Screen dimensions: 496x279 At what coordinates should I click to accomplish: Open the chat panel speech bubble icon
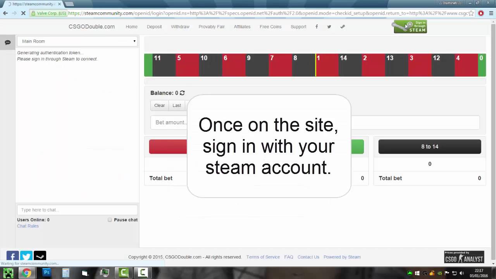tap(7, 42)
